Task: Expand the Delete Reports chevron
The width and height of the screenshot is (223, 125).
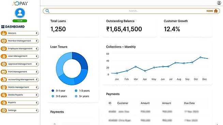Action: click(37, 95)
